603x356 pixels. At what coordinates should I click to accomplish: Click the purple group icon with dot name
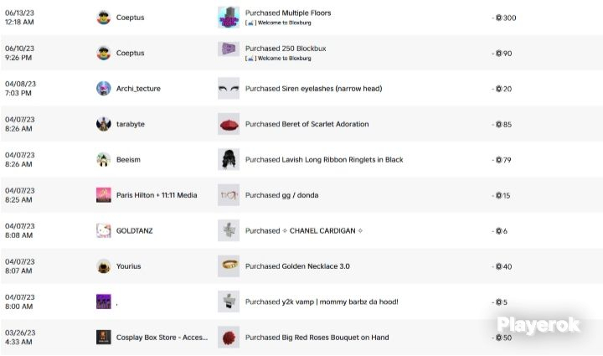(104, 302)
